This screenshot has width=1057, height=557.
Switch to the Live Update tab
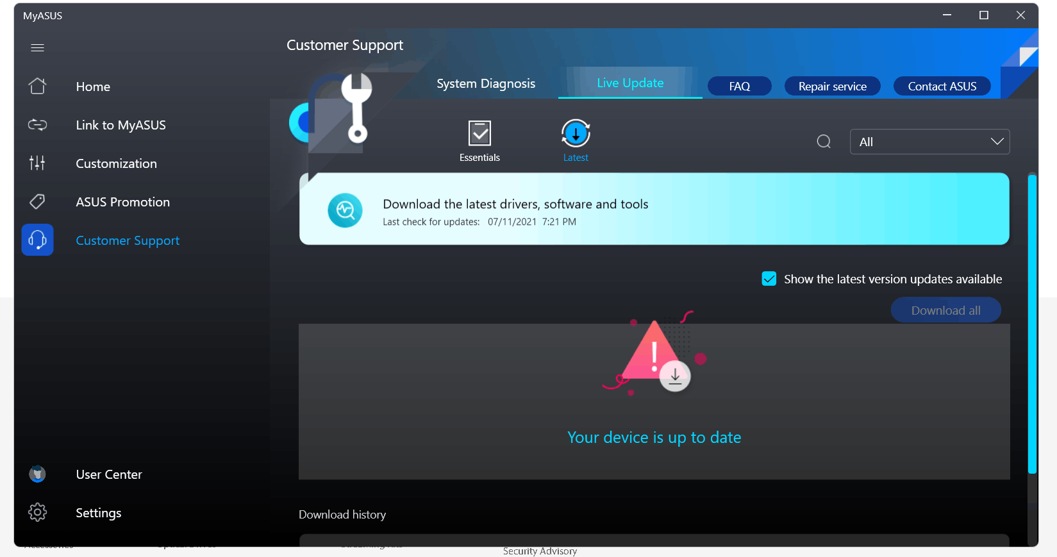(x=630, y=83)
